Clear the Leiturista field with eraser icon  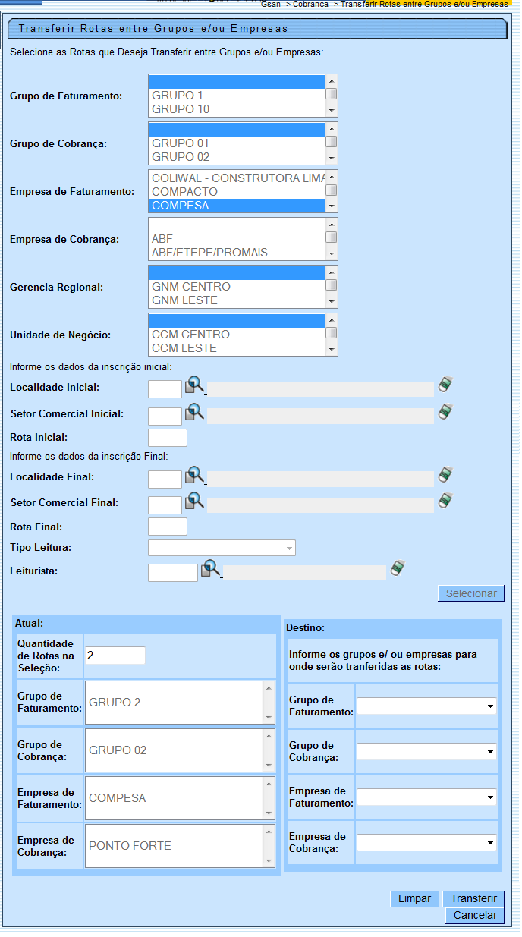click(x=398, y=568)
